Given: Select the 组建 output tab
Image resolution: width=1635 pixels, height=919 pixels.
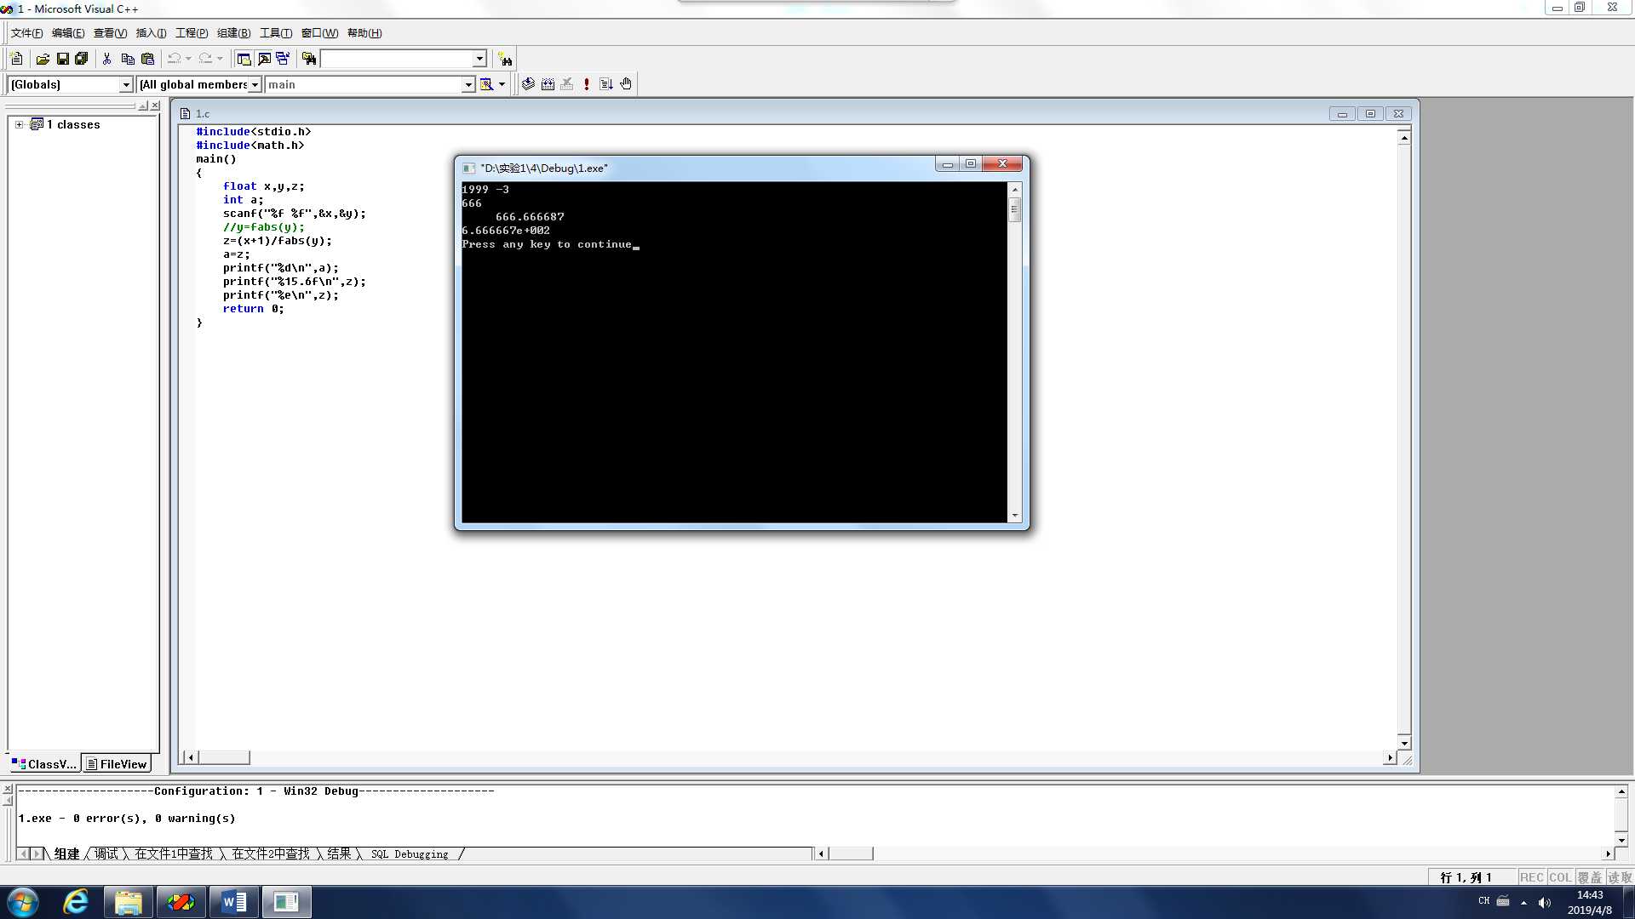Looking at the screenshot, I should [x=66, y=853].
